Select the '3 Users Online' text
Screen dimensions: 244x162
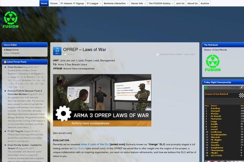point(11,50)
